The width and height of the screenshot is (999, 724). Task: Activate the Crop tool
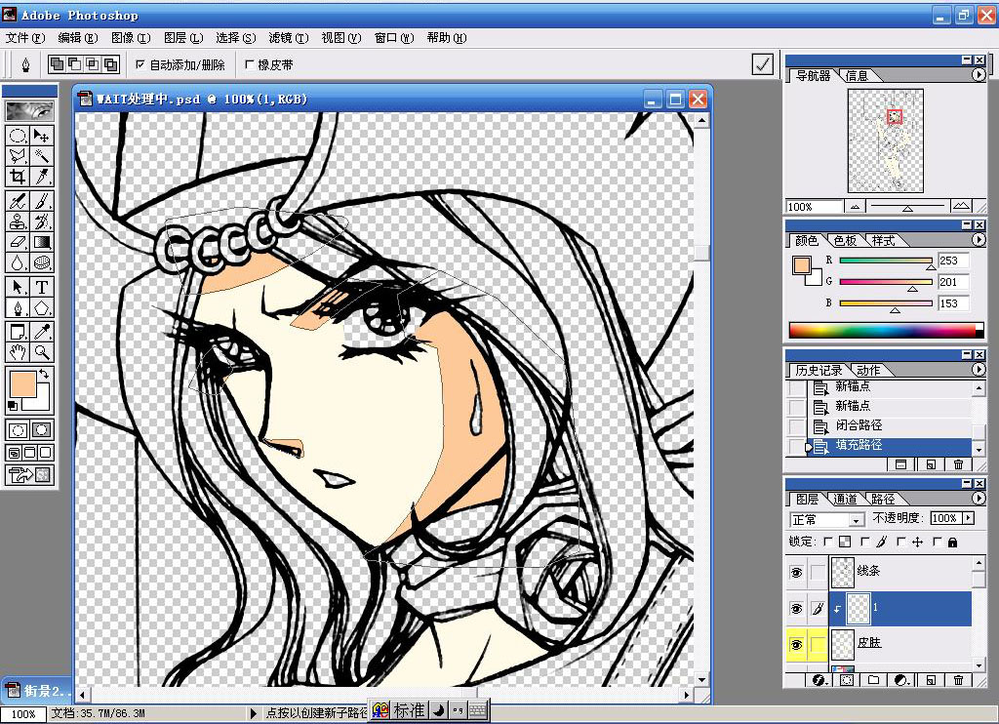point(18,176)
